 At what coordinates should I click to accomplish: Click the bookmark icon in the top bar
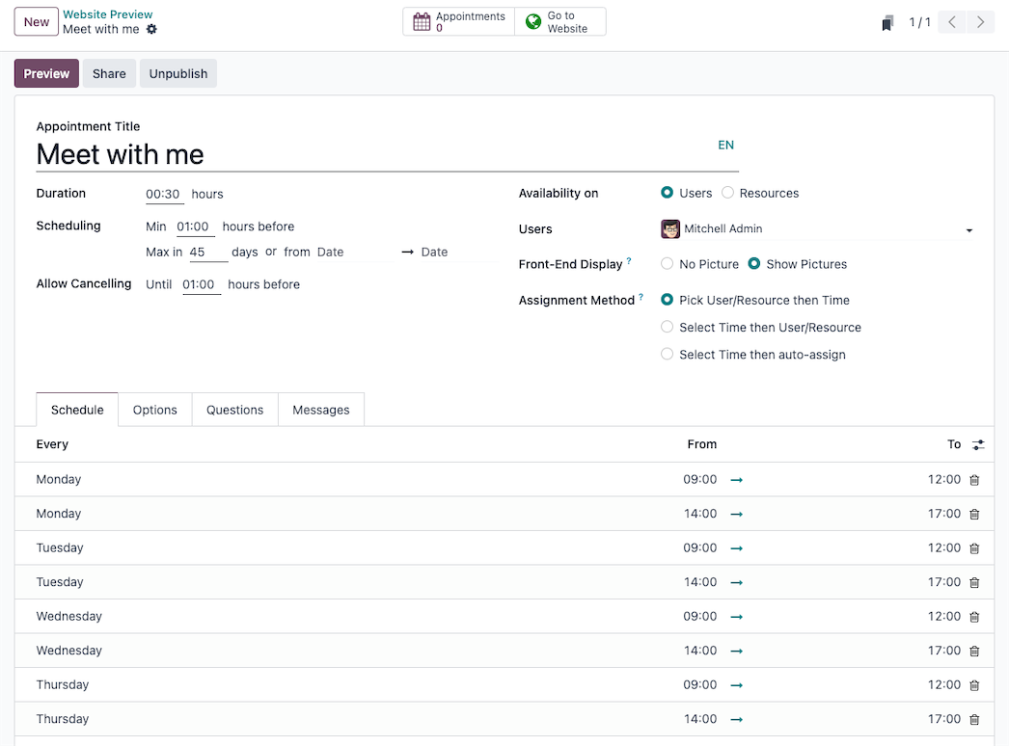(888, 22)
